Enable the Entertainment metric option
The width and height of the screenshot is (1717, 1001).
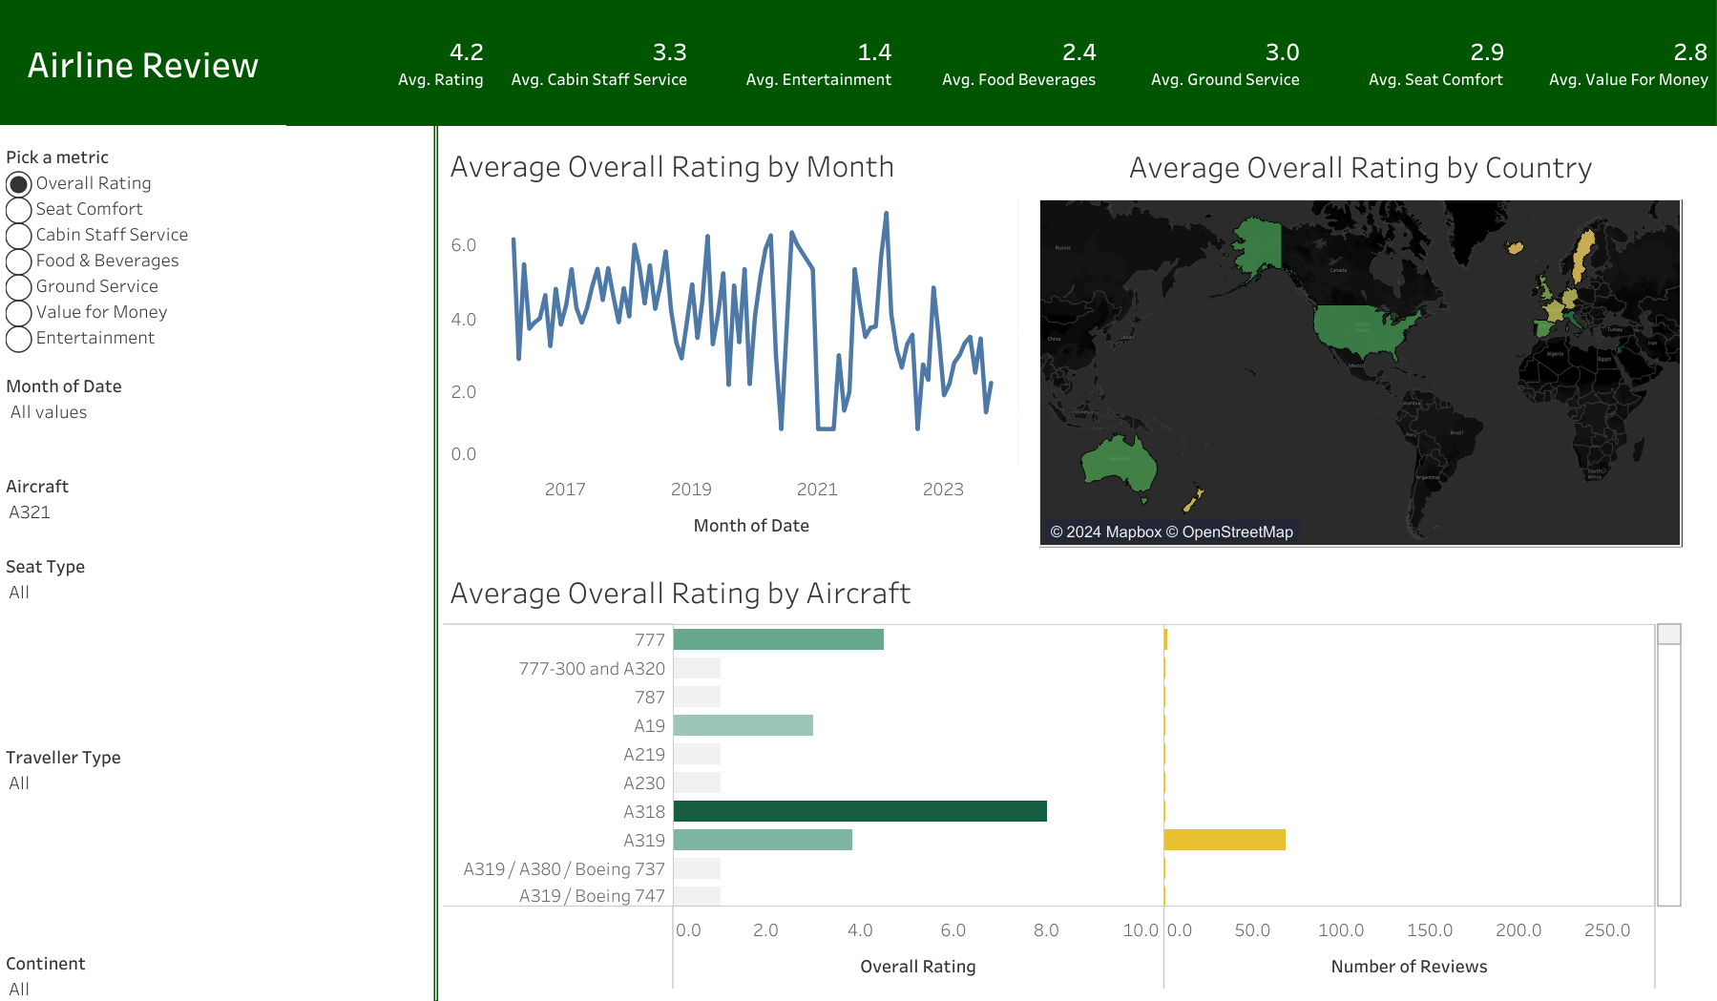(x=18, y=337)
